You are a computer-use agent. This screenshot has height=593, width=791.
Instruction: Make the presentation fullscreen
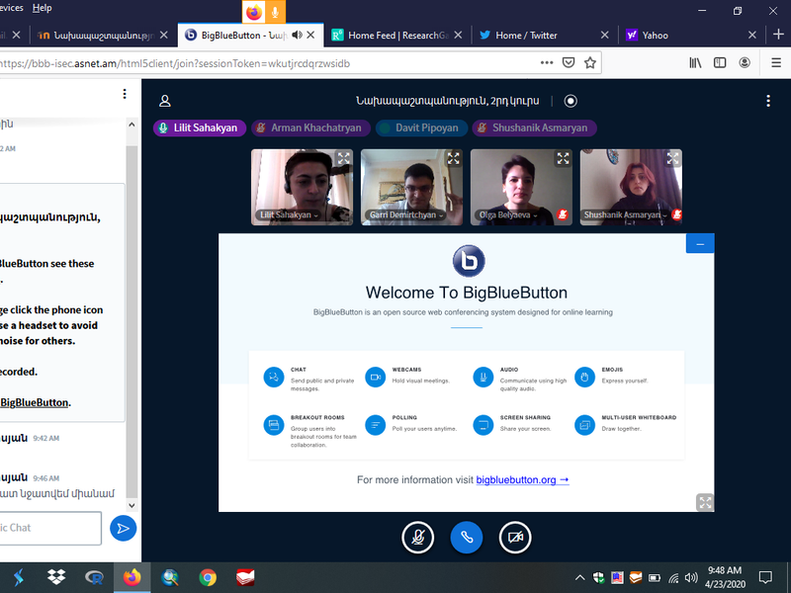(705, 502)
